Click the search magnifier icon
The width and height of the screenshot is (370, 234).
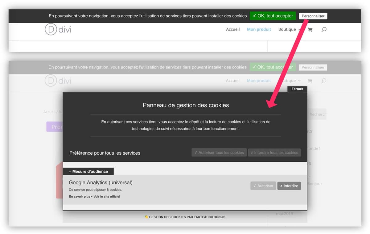[324, 29]
